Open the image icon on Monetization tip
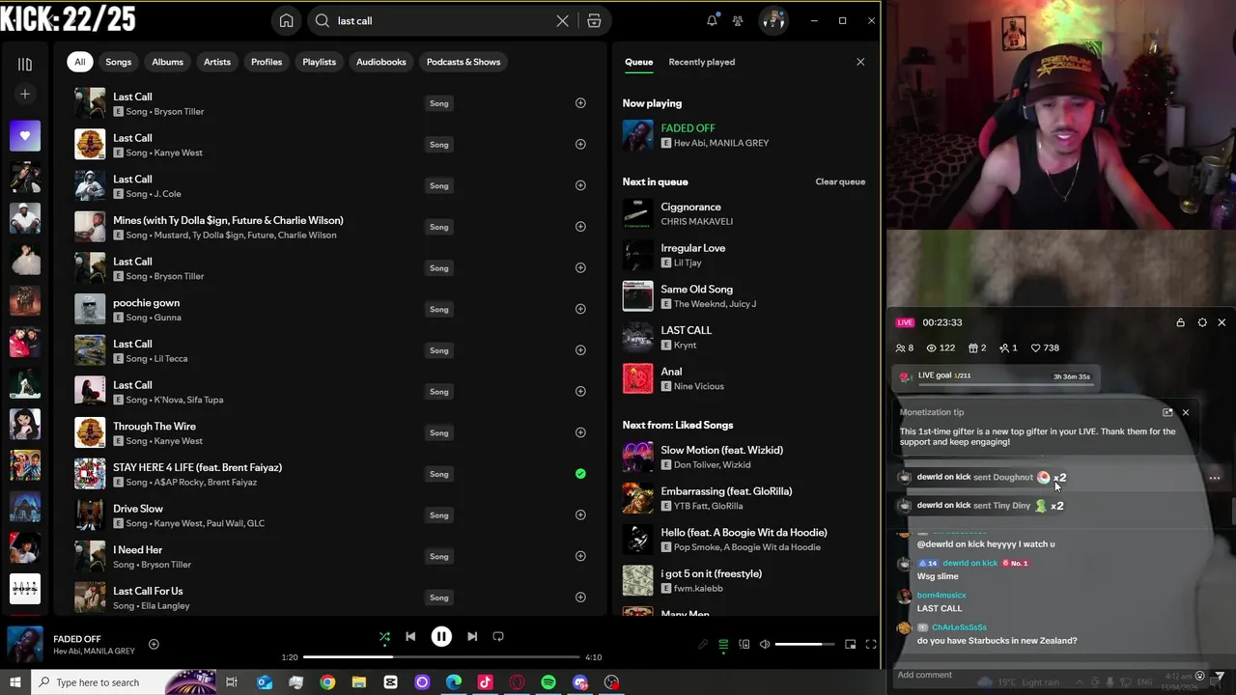Image resolution: width=1236 pixels, height=695 pixels. click(1167, 412)
